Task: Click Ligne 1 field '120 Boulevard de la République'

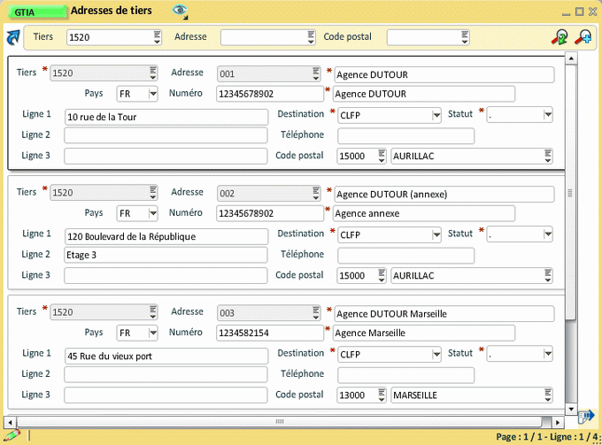Action: [x=166, y=236]
